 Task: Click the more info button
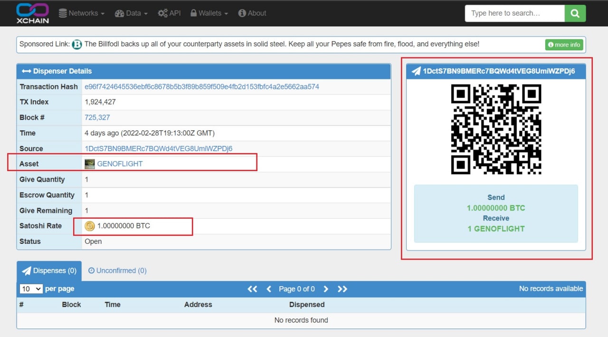[x=564, y=45]
